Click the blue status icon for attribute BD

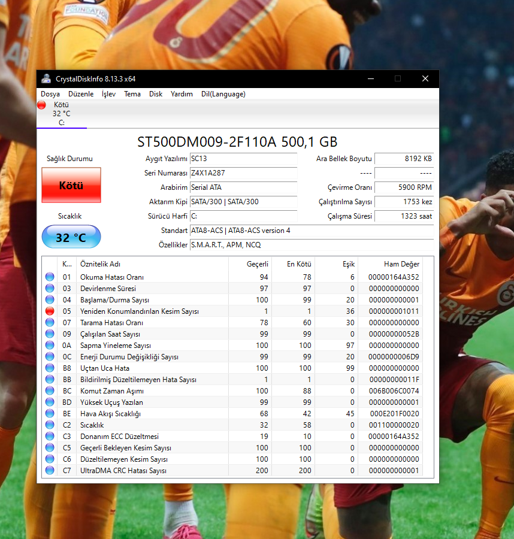50,402
